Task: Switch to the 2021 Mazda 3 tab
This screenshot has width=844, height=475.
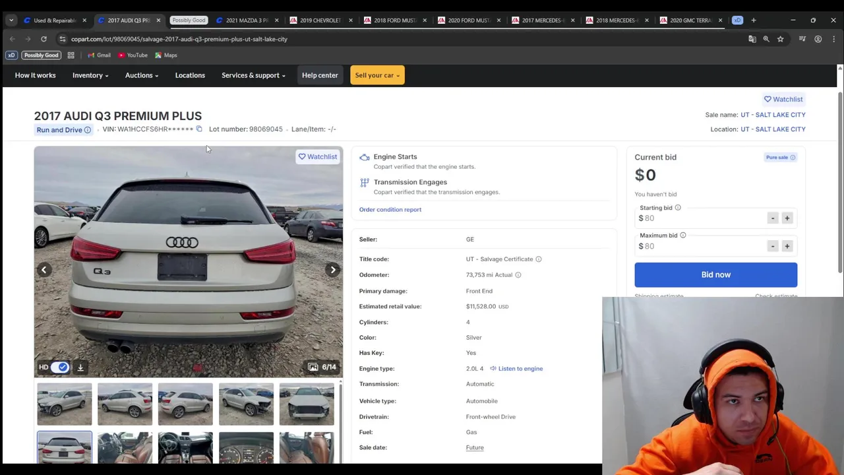Action: coord(247,20)
